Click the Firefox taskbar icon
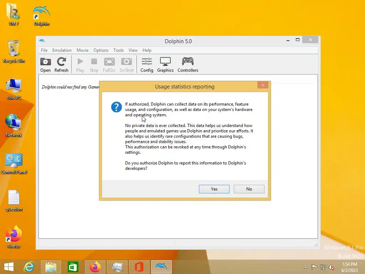The image size is (365, 274). click(95, 267)
